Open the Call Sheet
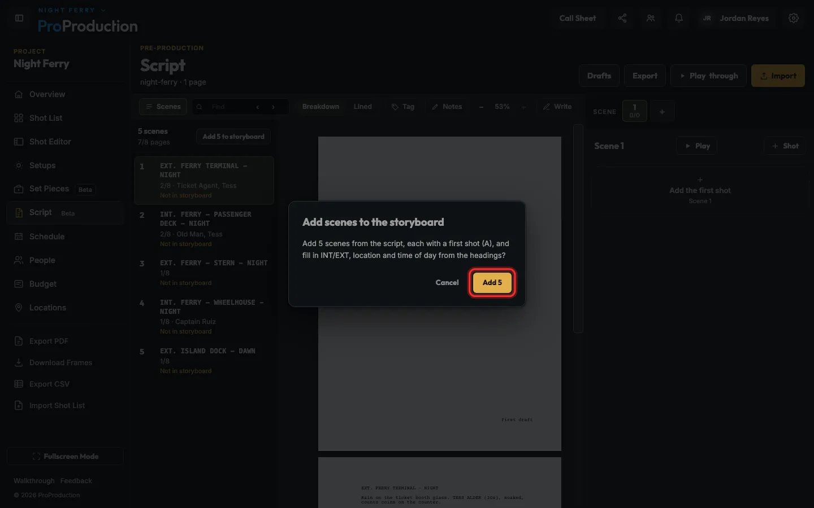The width and height of the screenshot is (814, 508). pyautogui.click(x=578, y=18)
